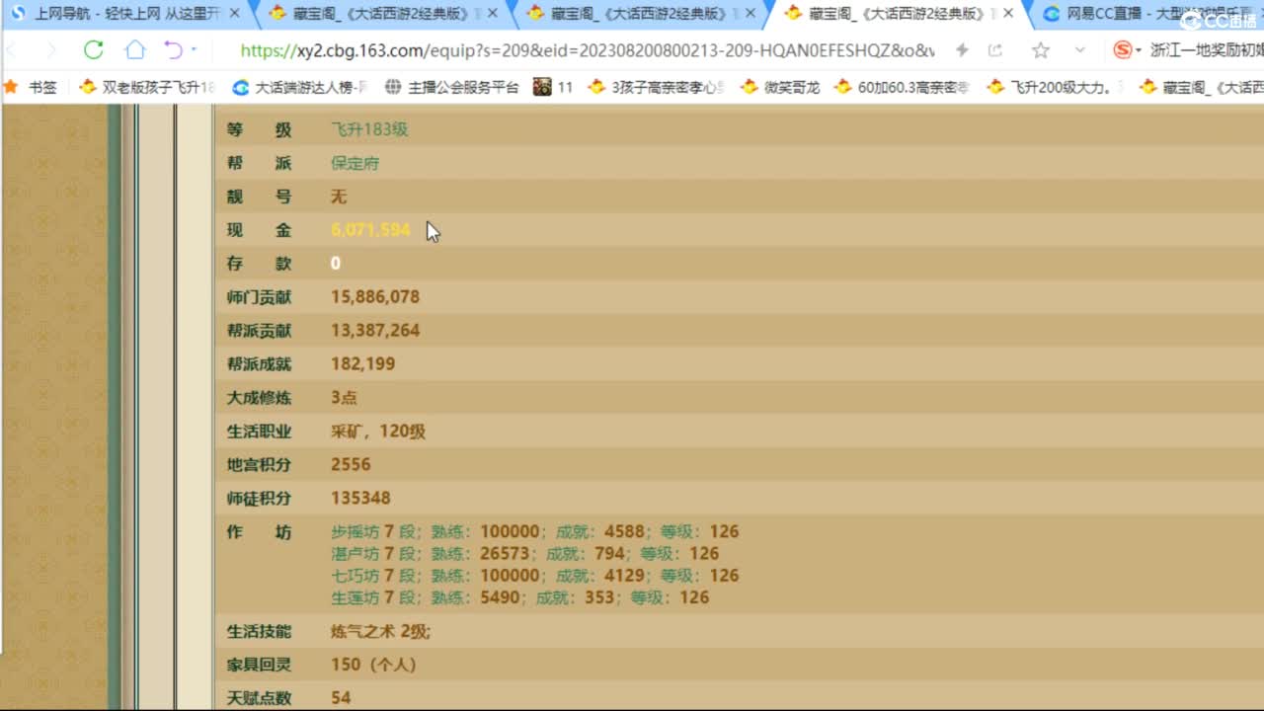The height and width of the screenshot is (711, 1264).
Task: Click the 湛卢坊 workshop row
Action: coord(524,553)
